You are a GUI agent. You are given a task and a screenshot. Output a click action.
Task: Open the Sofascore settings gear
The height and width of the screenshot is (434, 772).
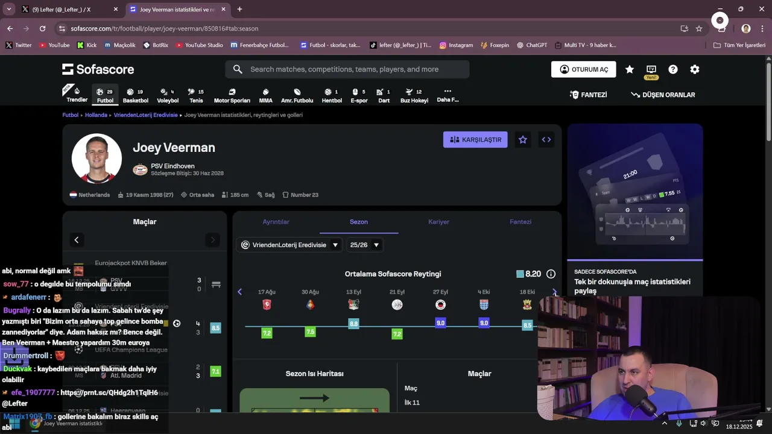[x=695, y=69]
